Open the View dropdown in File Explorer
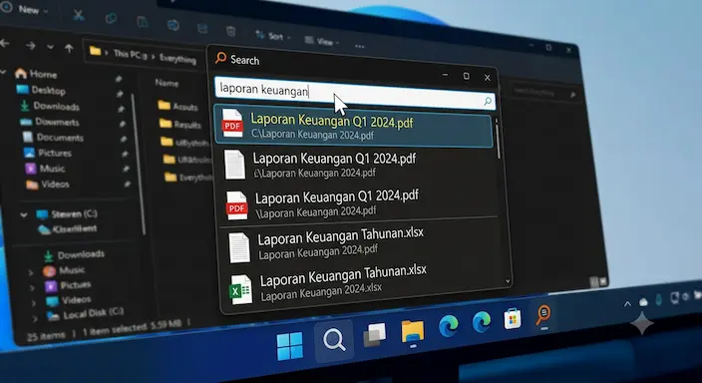702x383 pixels. click(322, 41)
